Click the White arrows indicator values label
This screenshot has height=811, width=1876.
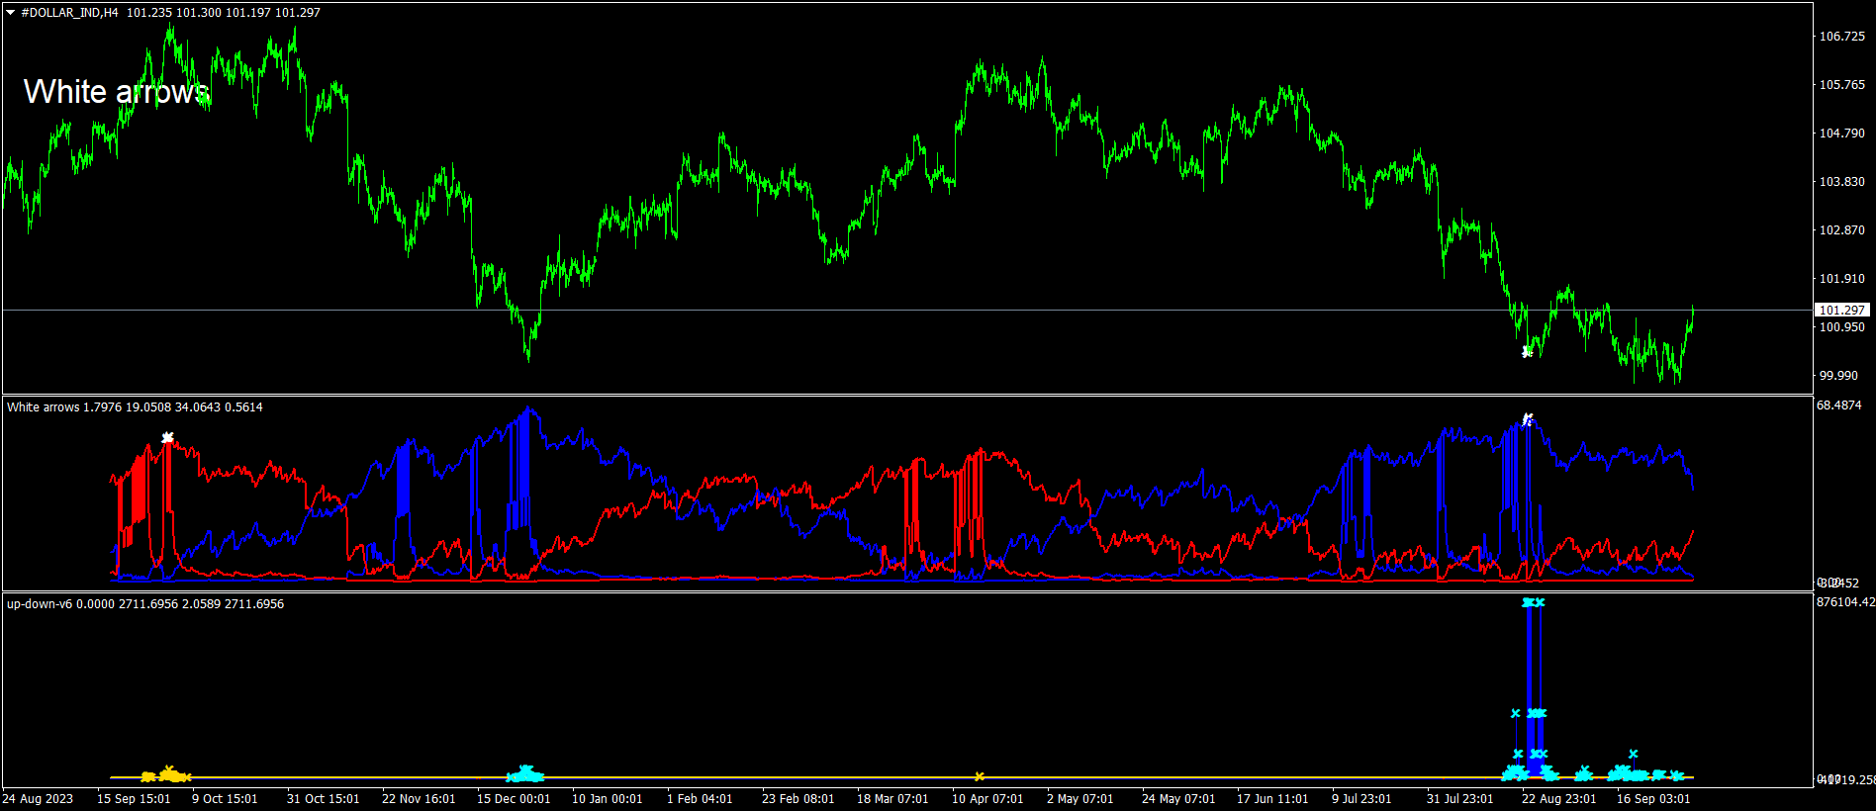[135, 407]
